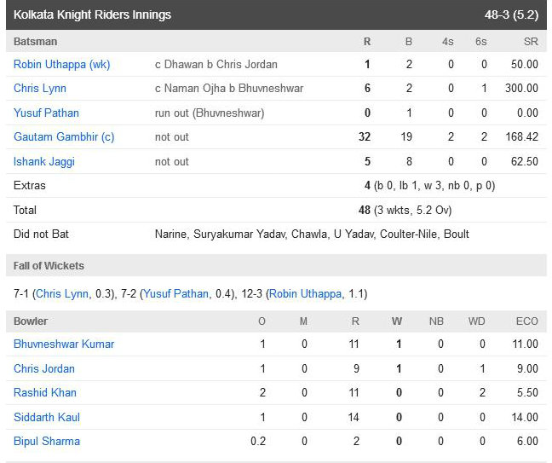Select Yusuf Pathan in the batsman list
Screen dimensions: 552x463
point(46,113)
